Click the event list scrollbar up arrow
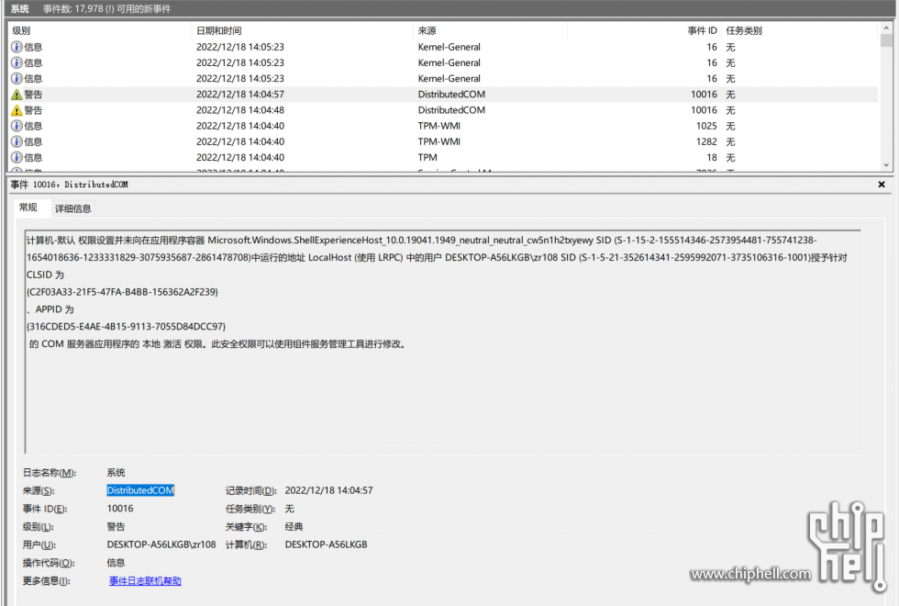Image resolution: width=899 pixels, height=606 pixels. coord(886,28)
